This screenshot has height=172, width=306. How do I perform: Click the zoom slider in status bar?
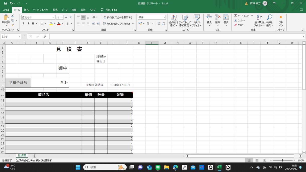(283, 160)
